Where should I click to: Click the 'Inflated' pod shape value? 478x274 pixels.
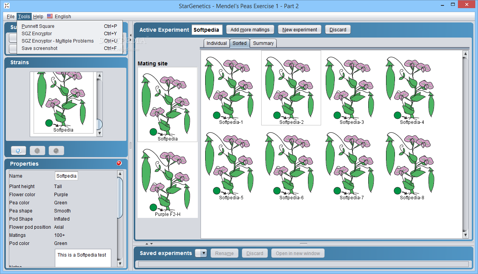coord(62,219)
